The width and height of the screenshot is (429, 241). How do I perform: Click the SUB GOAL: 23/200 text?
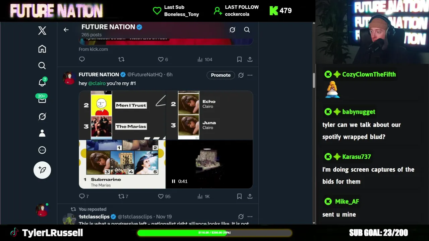[378, 233]
